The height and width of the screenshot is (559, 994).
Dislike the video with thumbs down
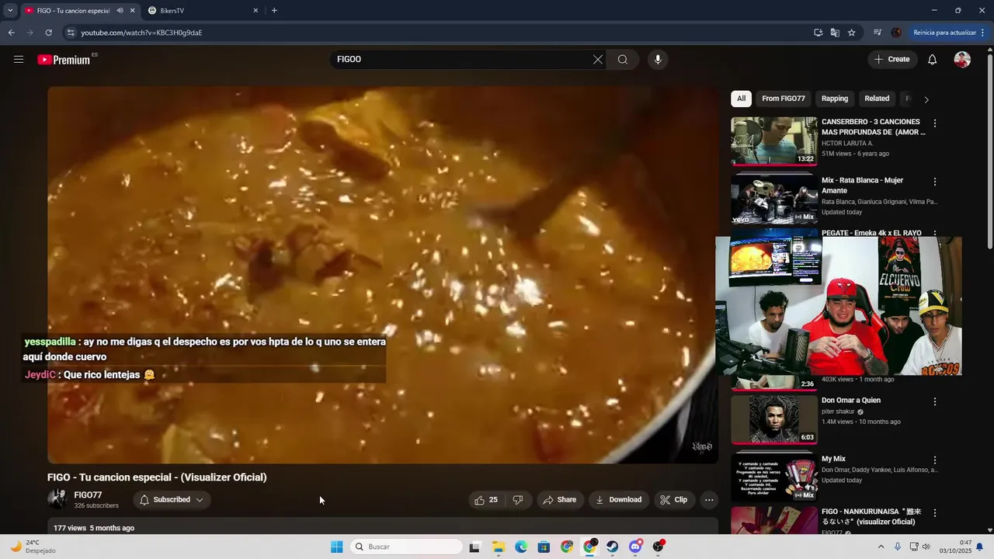click(x=518, y=500)
